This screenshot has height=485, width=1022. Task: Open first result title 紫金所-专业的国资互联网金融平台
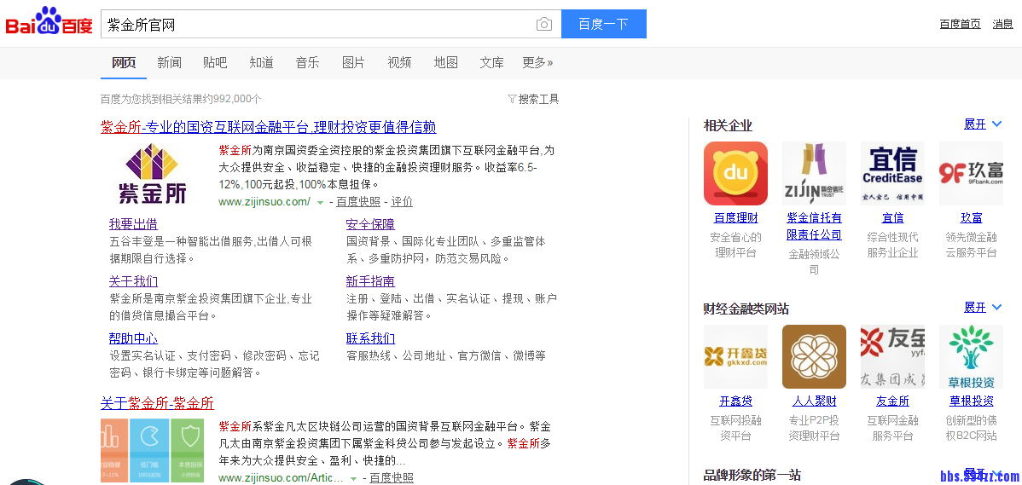[269, 127]
